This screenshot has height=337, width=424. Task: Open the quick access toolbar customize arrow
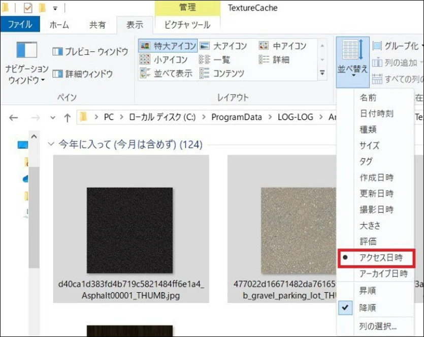coord(55,8)
